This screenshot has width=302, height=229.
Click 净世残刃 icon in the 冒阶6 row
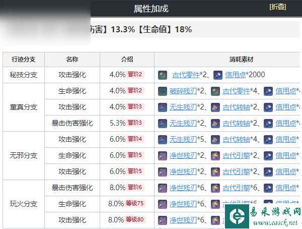(163, 188)
